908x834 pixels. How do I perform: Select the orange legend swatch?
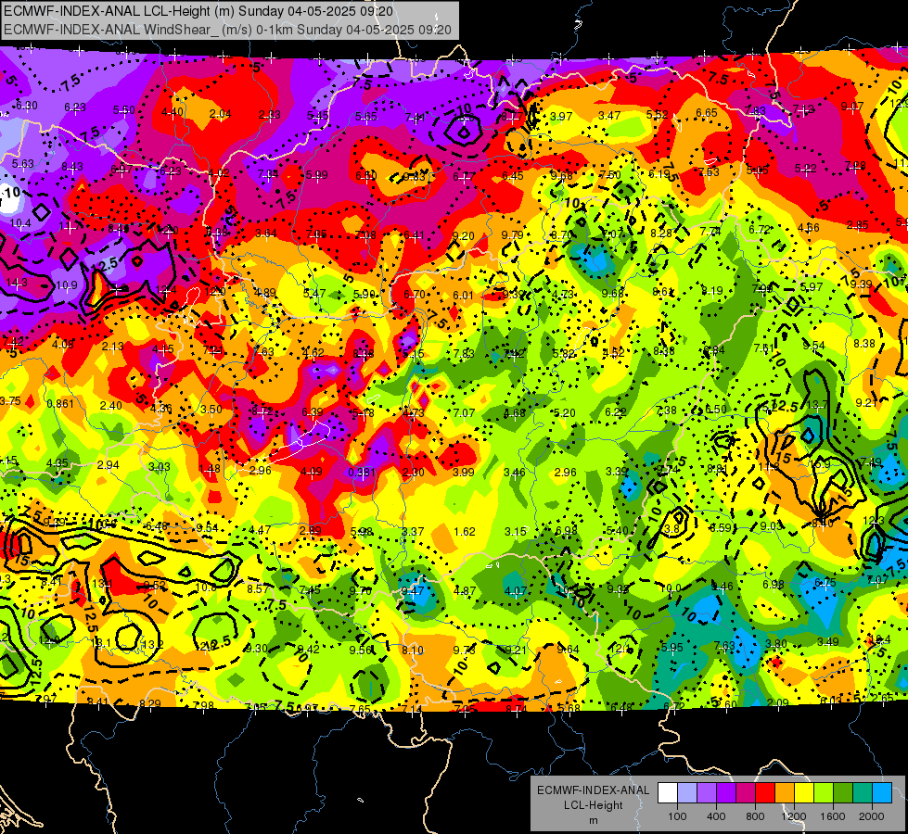point(784,793)
